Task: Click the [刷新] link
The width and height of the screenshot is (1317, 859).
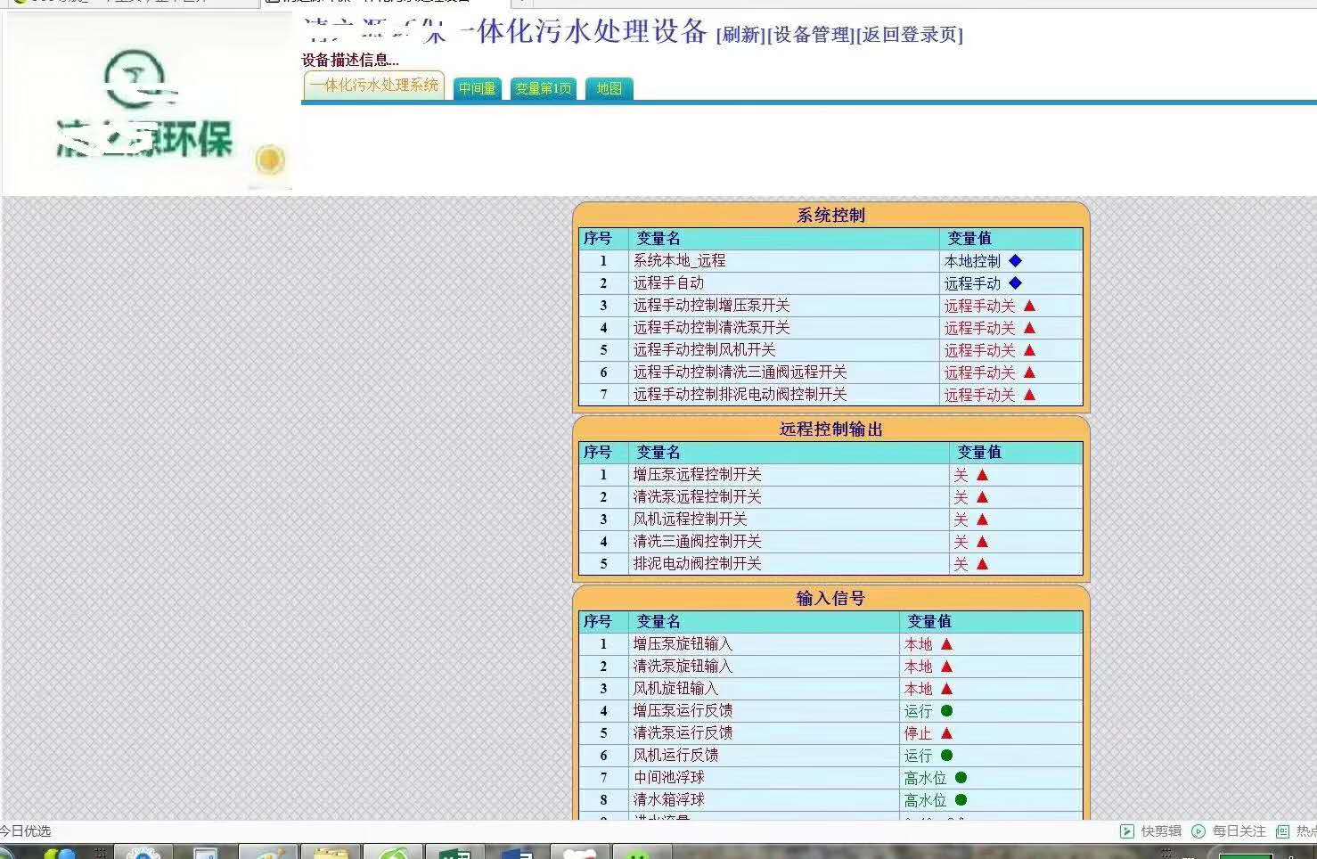Action: (x=740, y=35)
